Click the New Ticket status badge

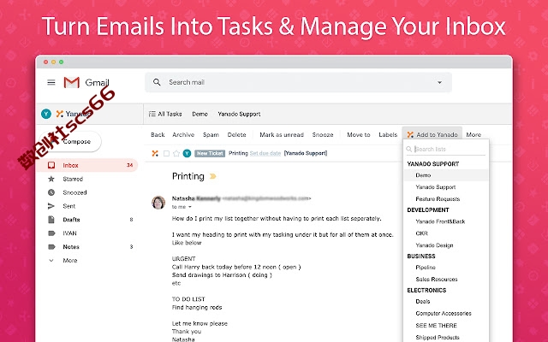click(210, 153)
